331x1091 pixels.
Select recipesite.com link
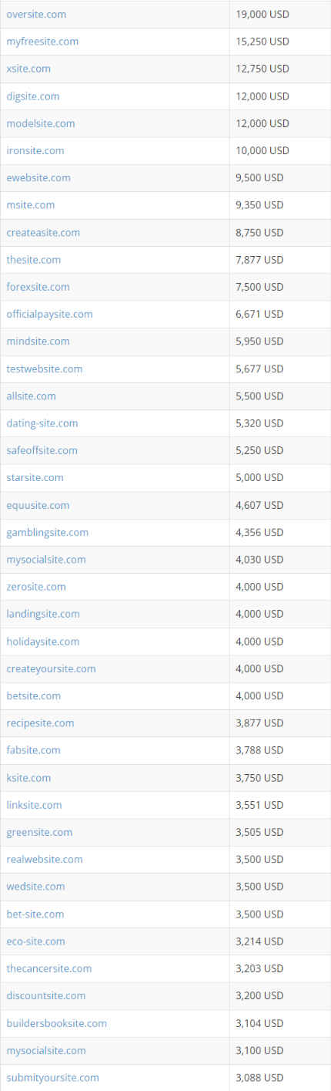(x=41, y=723)
